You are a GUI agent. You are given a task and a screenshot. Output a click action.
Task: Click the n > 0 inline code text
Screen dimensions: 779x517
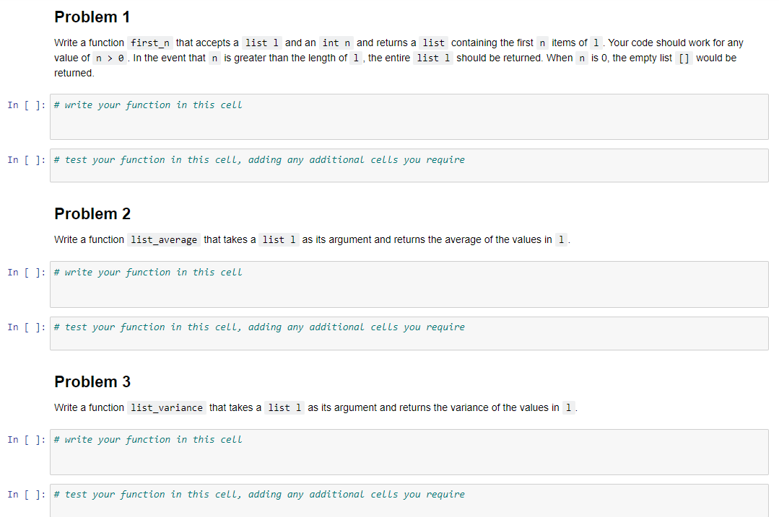point(110,58)
